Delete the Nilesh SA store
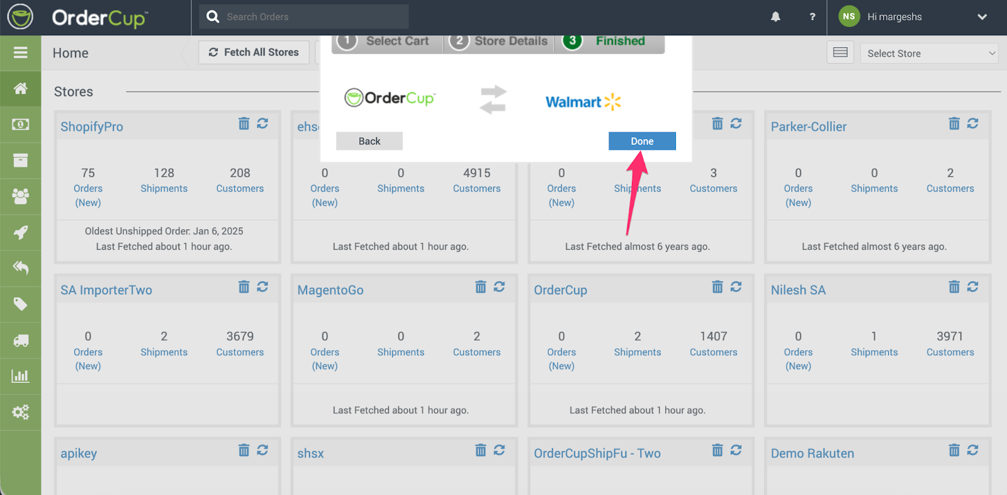 [x=954, y=287]
